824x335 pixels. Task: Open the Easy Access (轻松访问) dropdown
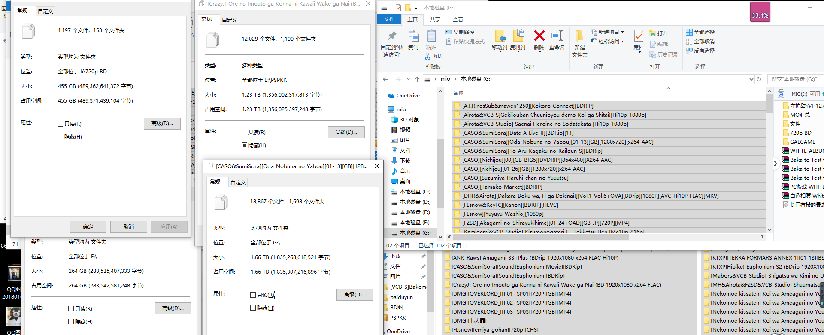click(x=607, y=42)
